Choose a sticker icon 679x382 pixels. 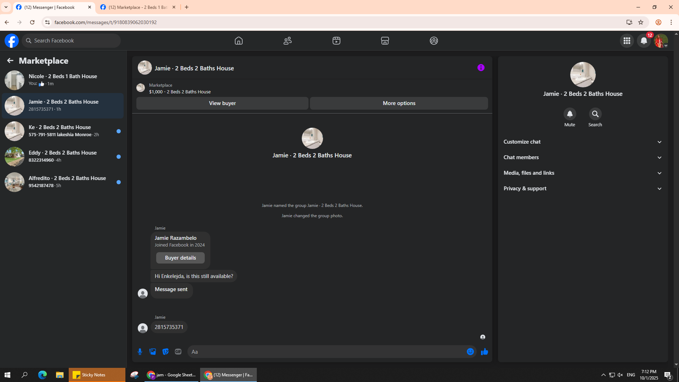[x=165, y=352]
